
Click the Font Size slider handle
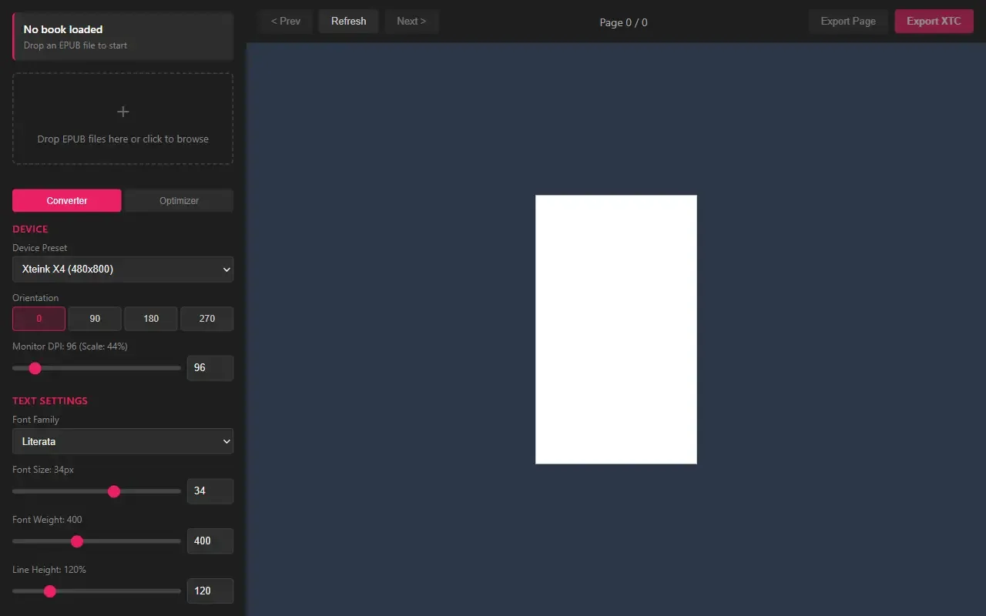coord(114,491)
